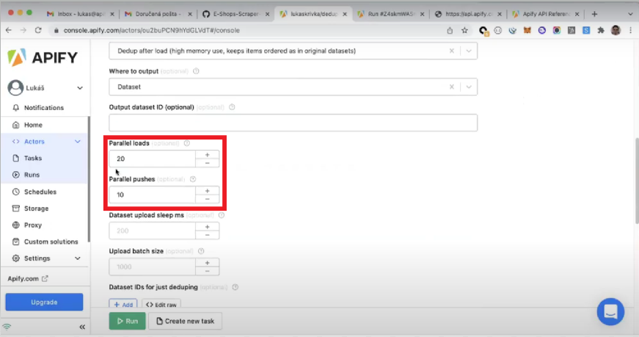Collapse the Actors submenu chevron

pos(78,142)
